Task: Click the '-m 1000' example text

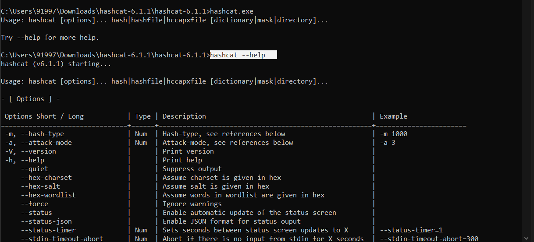Action: click(393, 134)
